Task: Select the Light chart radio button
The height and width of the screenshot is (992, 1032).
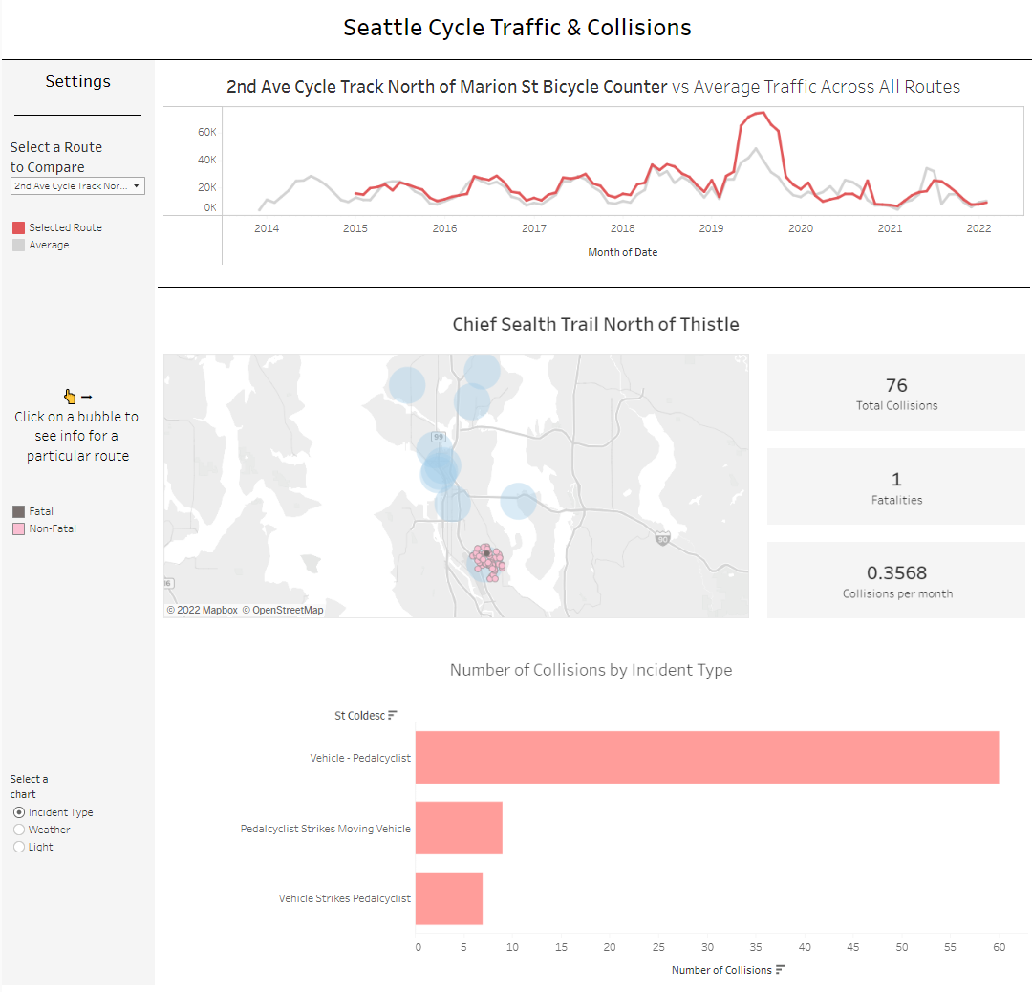Action: coord(19,847)
